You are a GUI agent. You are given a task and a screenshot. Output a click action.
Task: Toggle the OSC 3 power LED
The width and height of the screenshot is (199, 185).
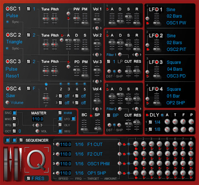pyautogui.click(x=8, y=61)
